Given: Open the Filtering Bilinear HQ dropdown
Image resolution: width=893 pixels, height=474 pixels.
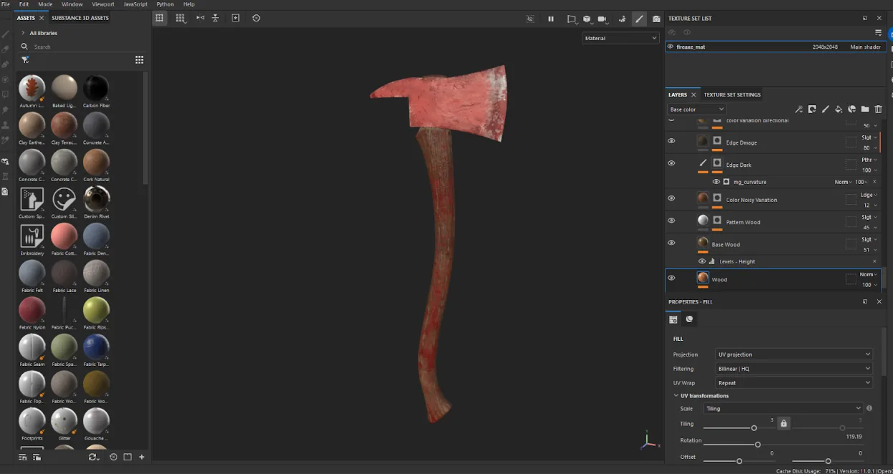Looking at the screenshot, I should [794, 369].
